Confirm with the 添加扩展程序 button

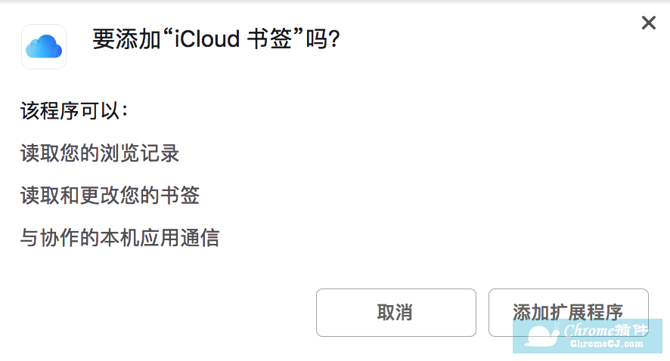click(x=568, y=312)
